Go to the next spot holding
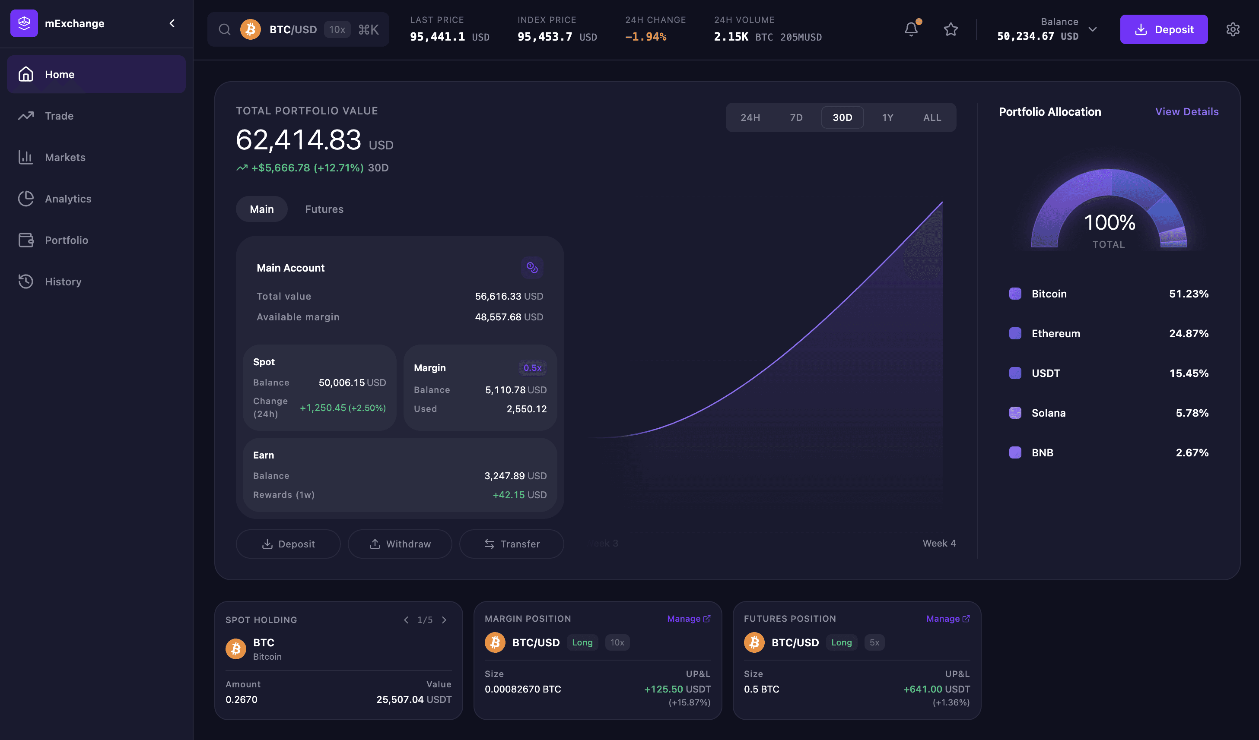The width and height of the screenshot is (1259, 740). click(444, 620)
